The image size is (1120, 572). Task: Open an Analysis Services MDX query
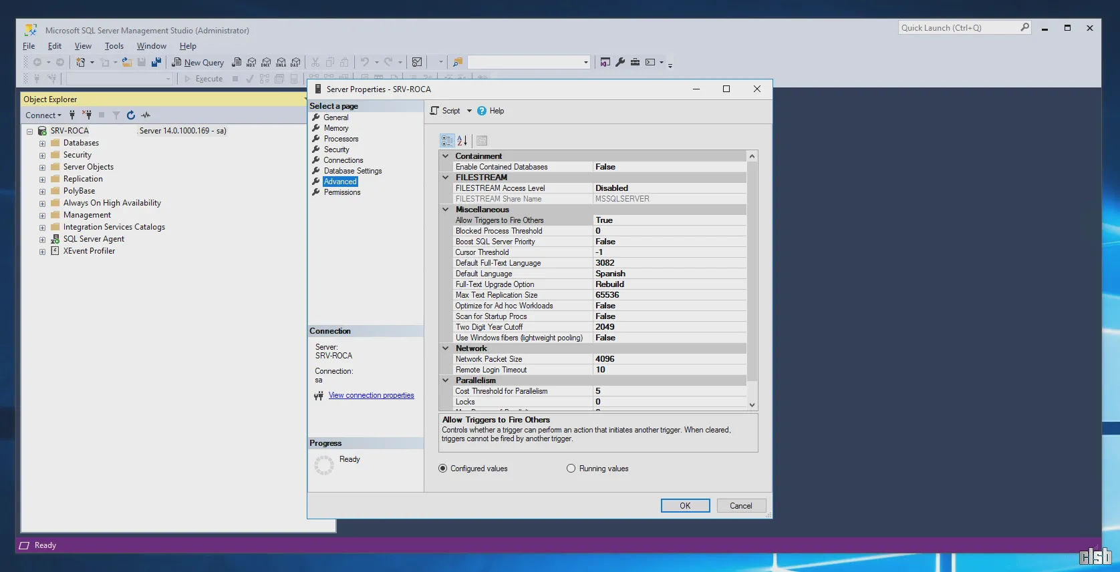[251, 62]
